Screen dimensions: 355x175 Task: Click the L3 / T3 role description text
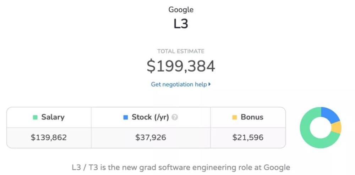pyautogui.click(x=181, y=168)
